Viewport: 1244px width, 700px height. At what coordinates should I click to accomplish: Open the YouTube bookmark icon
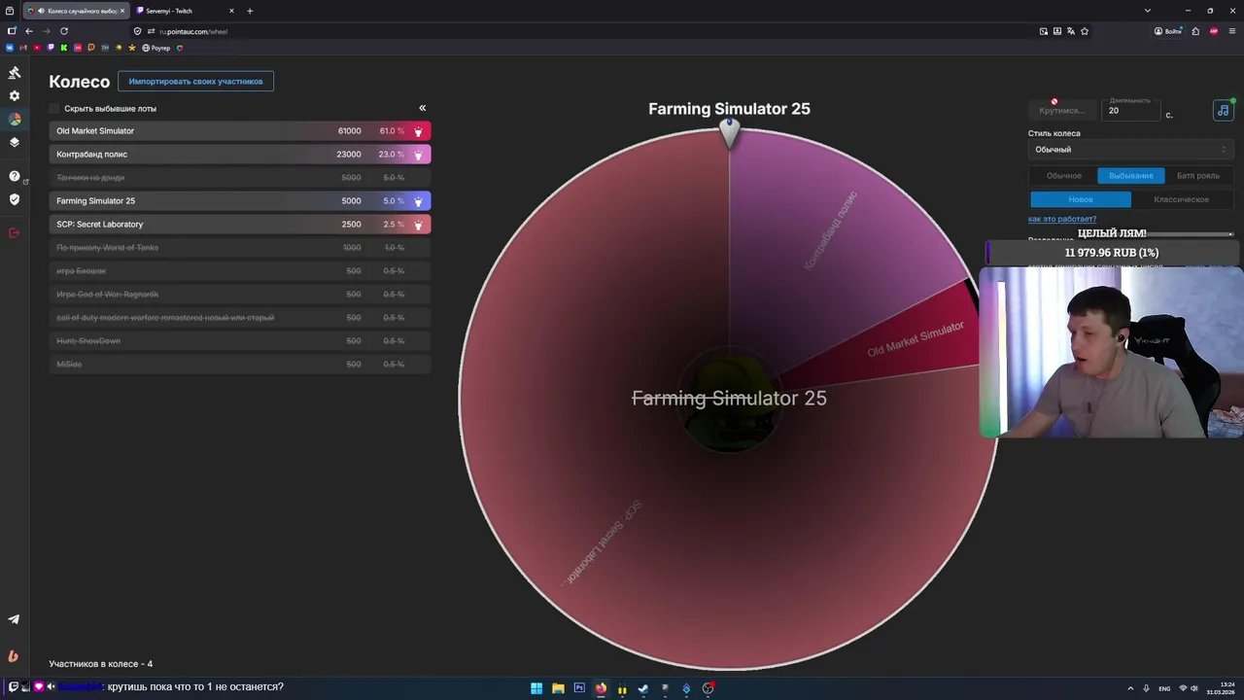click(x=37, y=48)
